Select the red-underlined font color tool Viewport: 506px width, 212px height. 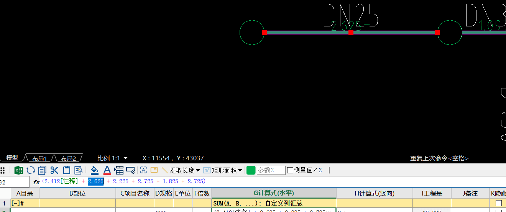pyautogui.click(x=107, y=170)
